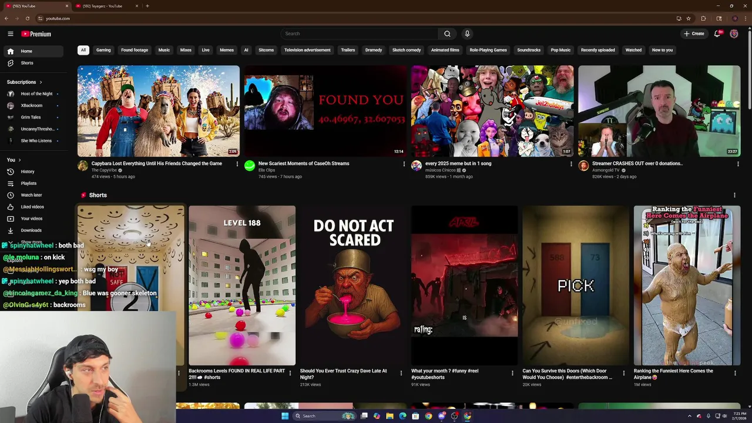The width and height of the screenshot is (752, 423).
Task: Select the Sketch comedy chip
Action: pos(407,50)
